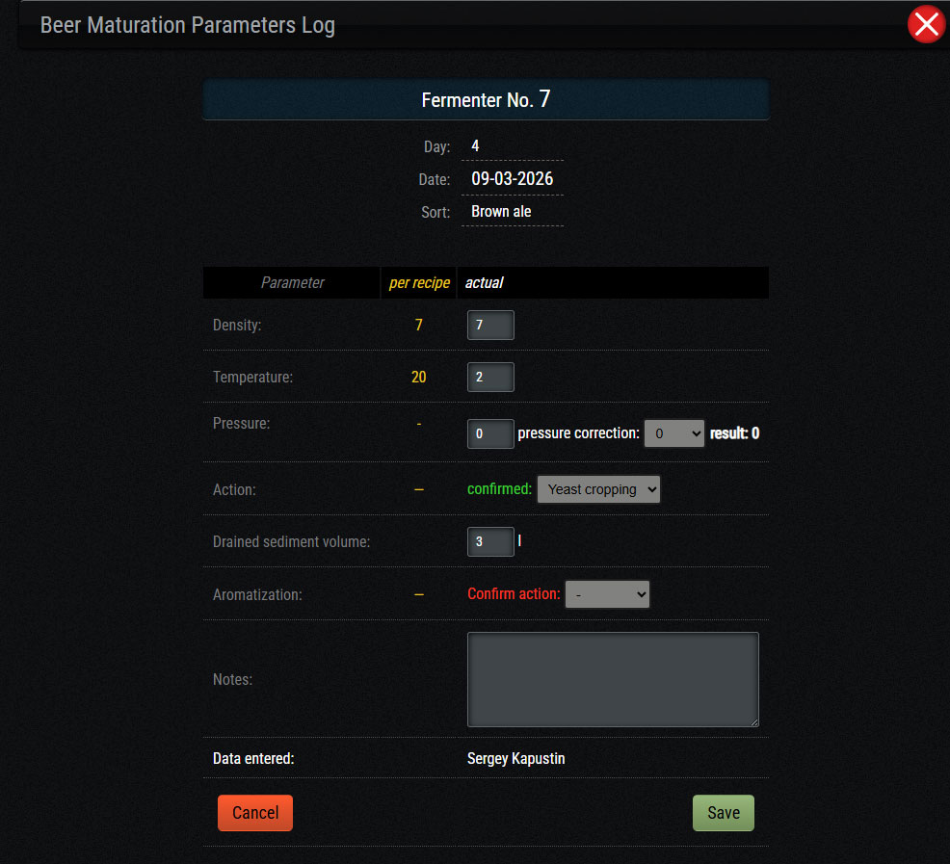This screenshot has height=864, width=950.
Task: Click the Date field showing 09-03-2026
Action: (x=512, y=179)
